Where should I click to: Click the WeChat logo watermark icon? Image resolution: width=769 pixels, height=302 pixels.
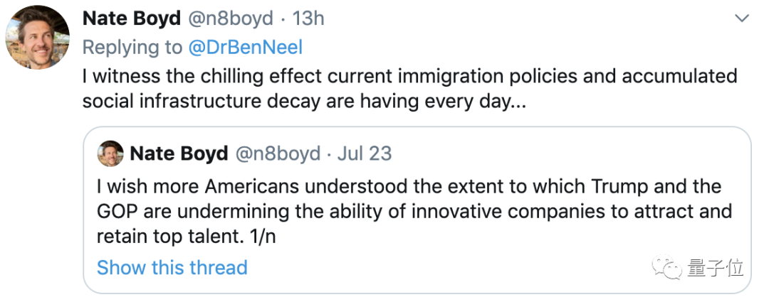(669, 268)
